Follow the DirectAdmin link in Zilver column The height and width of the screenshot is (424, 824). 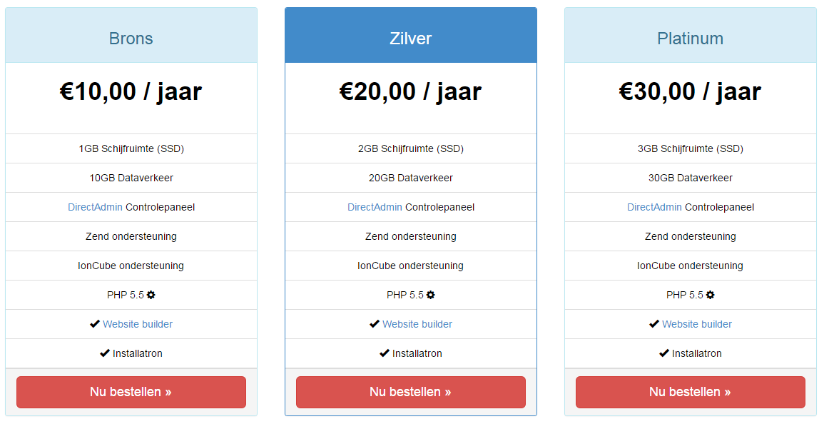(375, 207)
